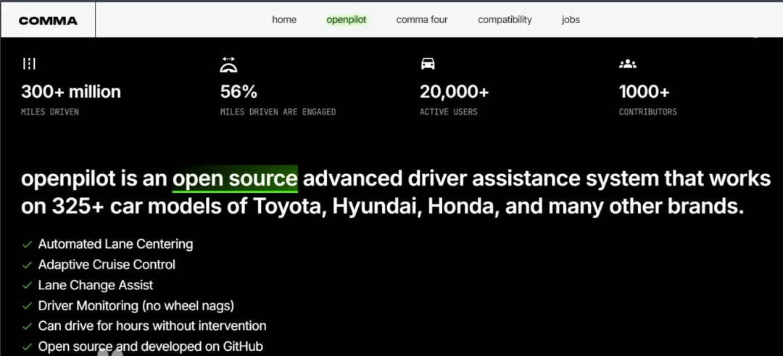The image size is (783, 356).
Task: Click the Adaptive Cruise Control text
Action: (x=107, y=265)
